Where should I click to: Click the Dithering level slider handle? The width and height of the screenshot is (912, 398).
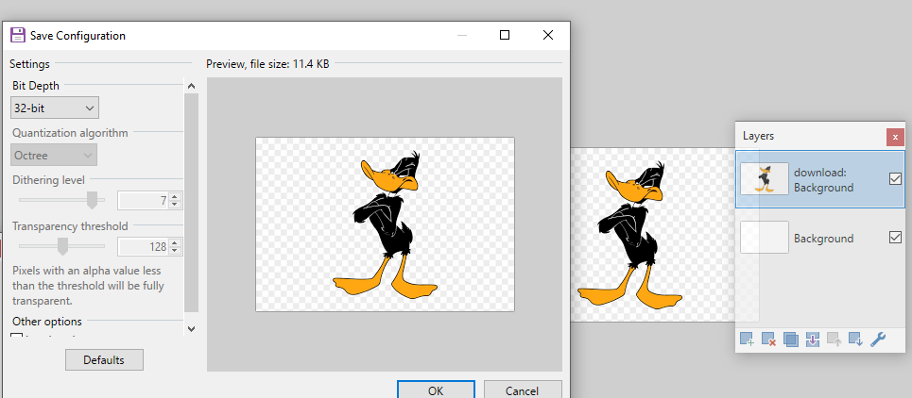point(92,200)
